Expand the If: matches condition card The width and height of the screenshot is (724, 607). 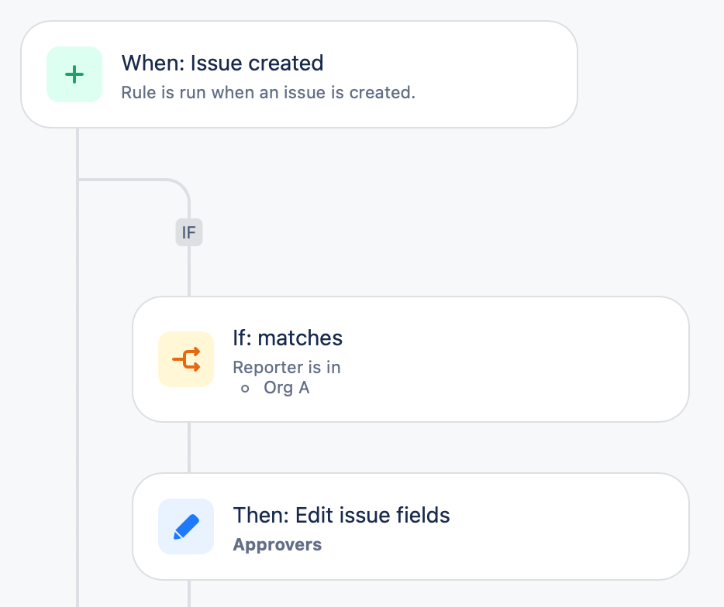411,358
